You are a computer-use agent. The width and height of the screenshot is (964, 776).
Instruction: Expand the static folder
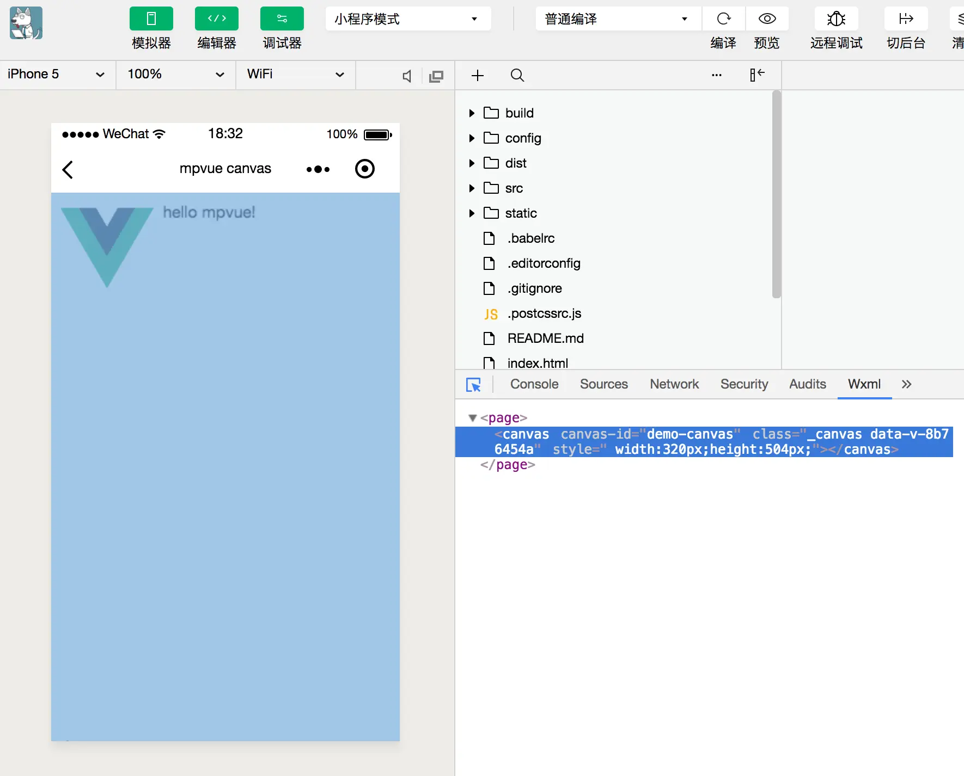point(472,213)
